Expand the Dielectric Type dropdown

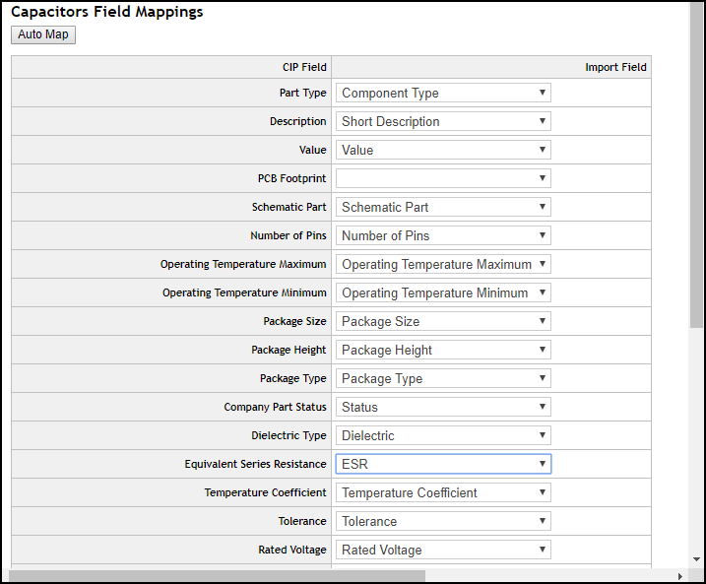coord(443,435)
